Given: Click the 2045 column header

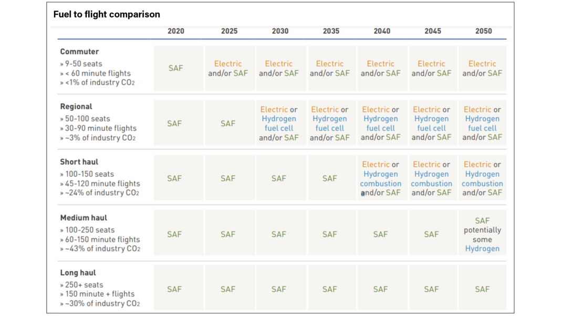Looking at the screenshot, I should pos(433,31).
